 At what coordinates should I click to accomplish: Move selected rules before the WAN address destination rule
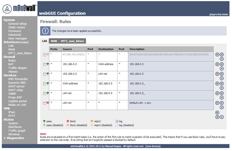(x=217, y=64)
